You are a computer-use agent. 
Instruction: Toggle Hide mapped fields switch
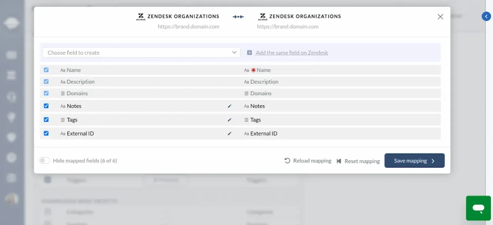click(x=45, y=161)
